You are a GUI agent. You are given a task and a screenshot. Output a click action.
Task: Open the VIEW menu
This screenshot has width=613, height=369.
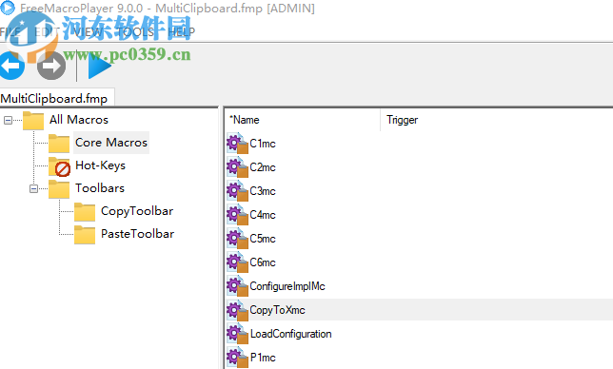point(88,32)
